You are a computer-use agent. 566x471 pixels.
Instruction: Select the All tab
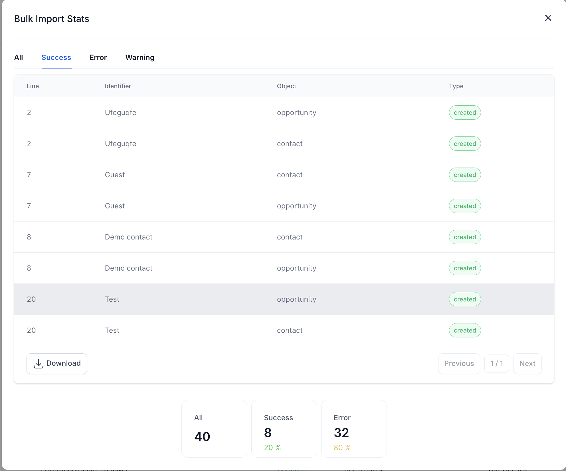[x=19, y=57]
